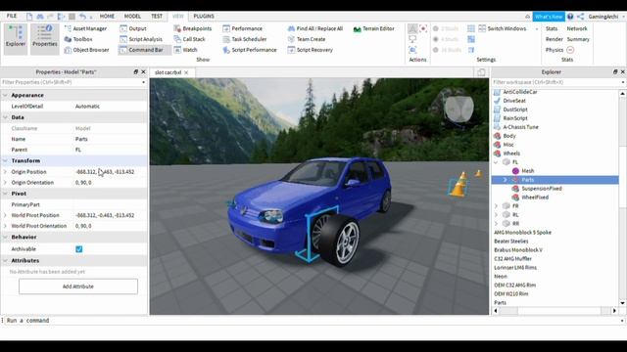627x352 pixels.
Task: Expand the RL wheel tree node
Action: click(497, 215)
